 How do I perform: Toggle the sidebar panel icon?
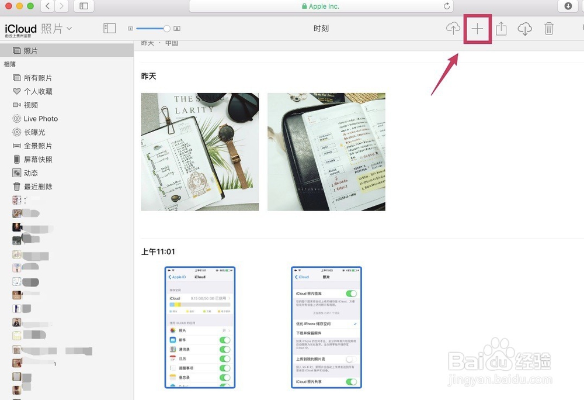click(x=109, y=27)
